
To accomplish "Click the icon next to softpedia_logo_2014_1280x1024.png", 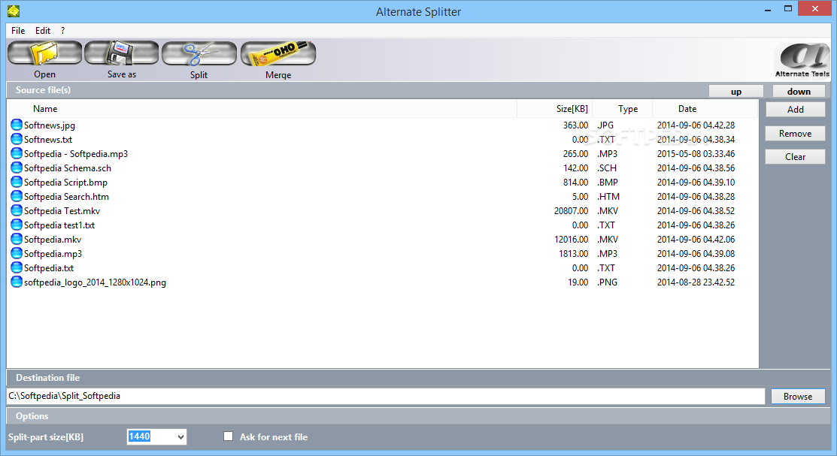I will 17,282.
